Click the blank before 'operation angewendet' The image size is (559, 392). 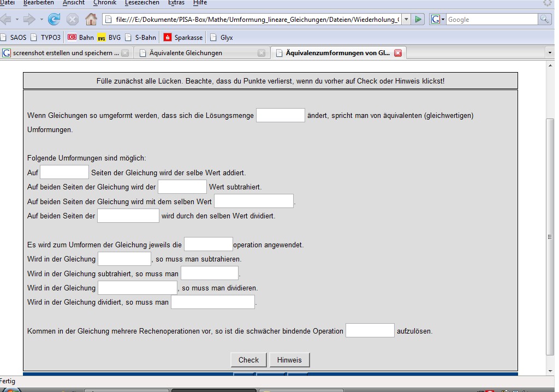pyautogui.click(x=209, y=244)
